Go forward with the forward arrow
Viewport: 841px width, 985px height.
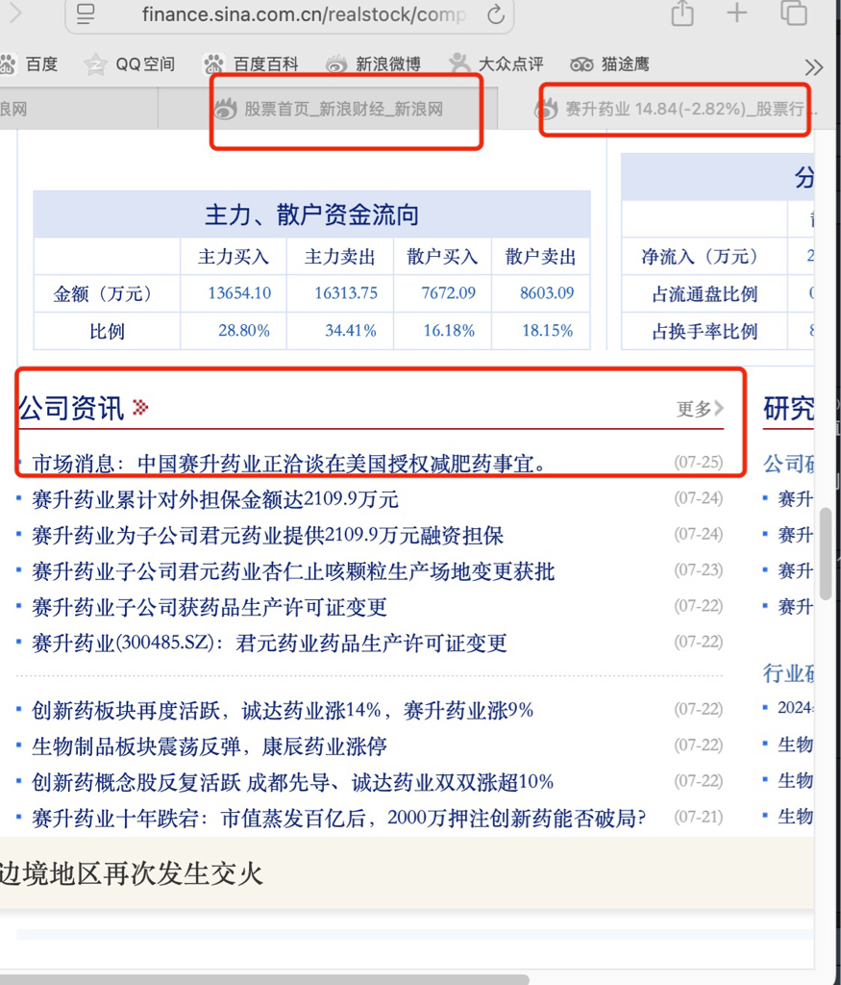(x=15, y=13)
